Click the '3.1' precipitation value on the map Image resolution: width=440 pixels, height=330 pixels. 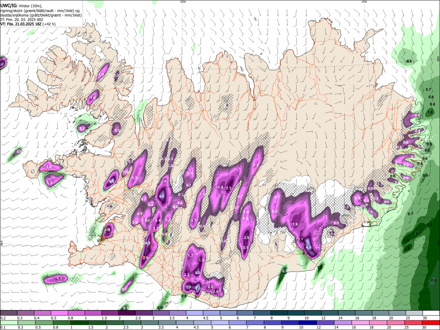(245, 247)
